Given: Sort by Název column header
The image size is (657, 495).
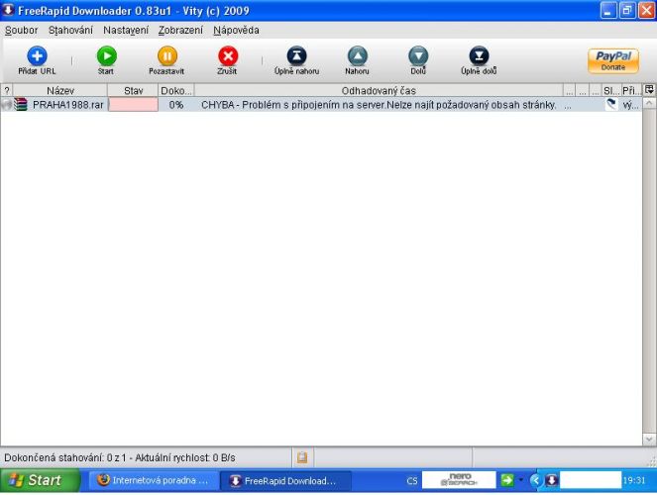Looking at the screenshot, I should (60, 90).
